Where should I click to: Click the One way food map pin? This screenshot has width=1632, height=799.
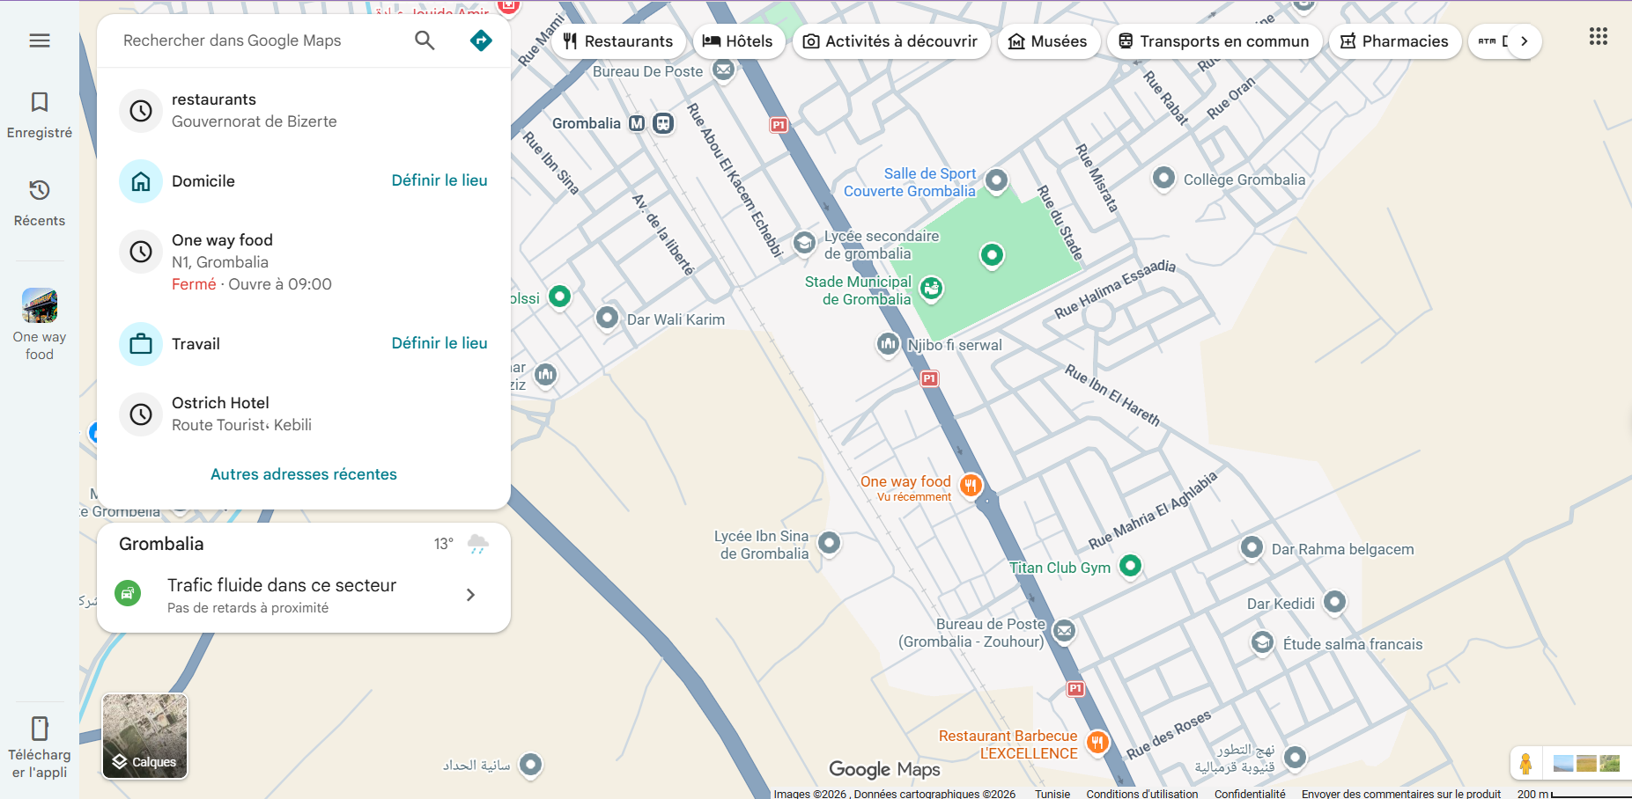point(970,485)
